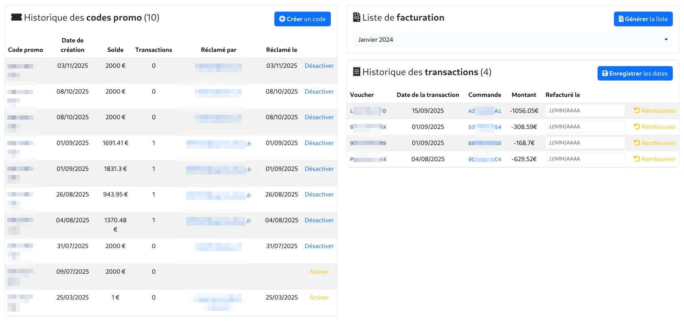Screen dimensions: 684x322
Task: Click the receipt icon beside Historique des transactions
Action: [x=356, y=72]
